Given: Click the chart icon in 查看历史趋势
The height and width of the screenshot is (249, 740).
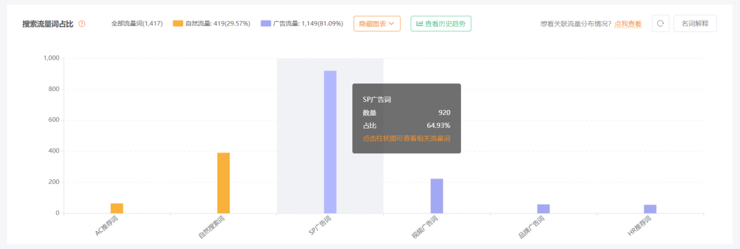Looking at the screenshot, I should [419, 23].
